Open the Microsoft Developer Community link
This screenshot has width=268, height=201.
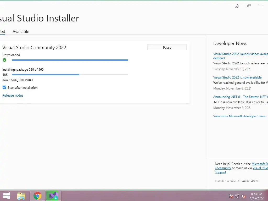(x=241, y=166)
